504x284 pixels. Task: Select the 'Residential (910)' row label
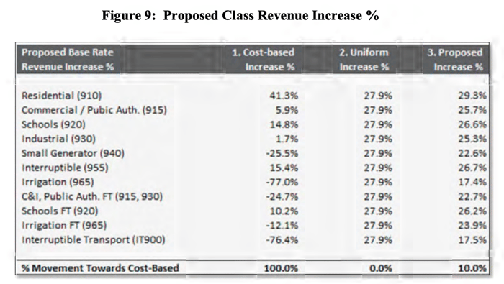point(61,96)
